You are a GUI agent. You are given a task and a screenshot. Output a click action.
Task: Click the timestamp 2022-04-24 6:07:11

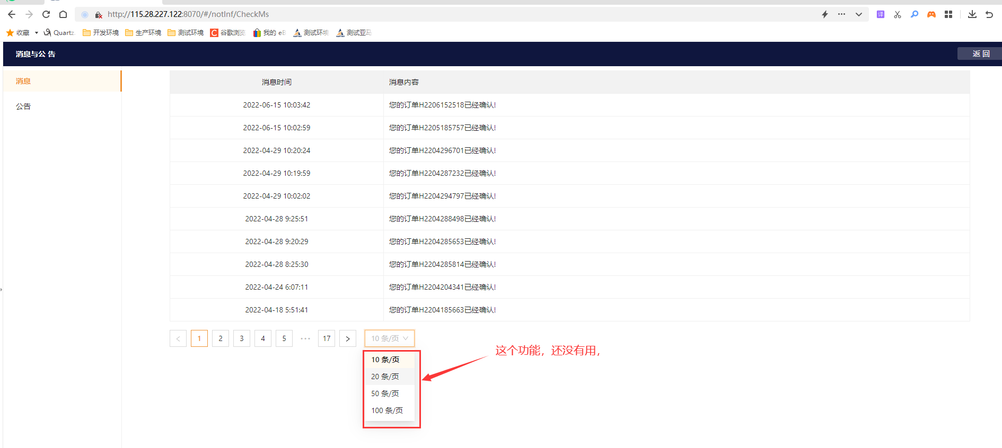[277, 287]
